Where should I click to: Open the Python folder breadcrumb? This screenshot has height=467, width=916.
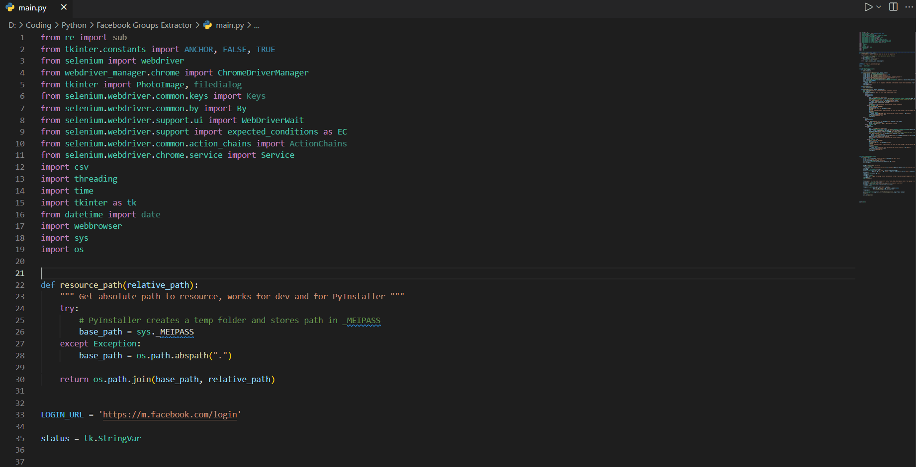pos(74,25)
